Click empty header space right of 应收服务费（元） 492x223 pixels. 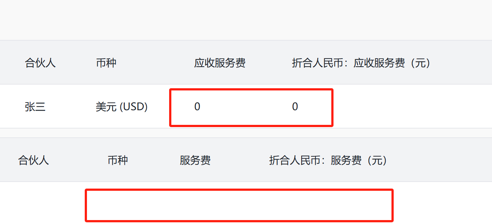462,63
